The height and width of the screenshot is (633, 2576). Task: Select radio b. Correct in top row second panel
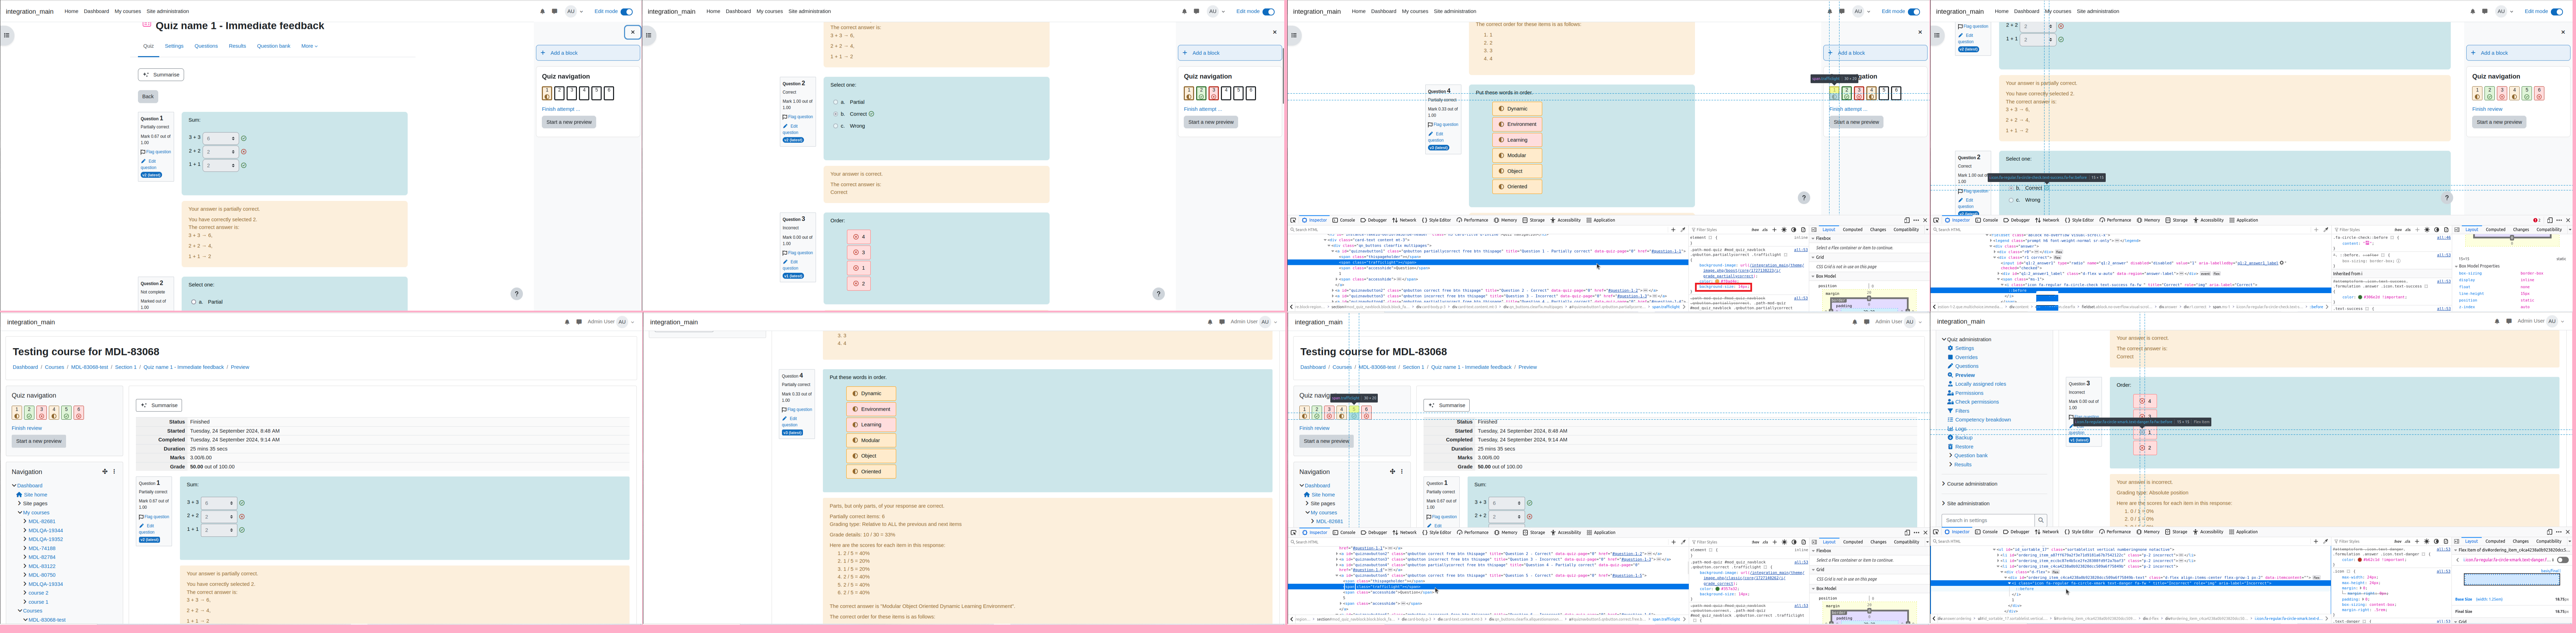pos(836,114)
